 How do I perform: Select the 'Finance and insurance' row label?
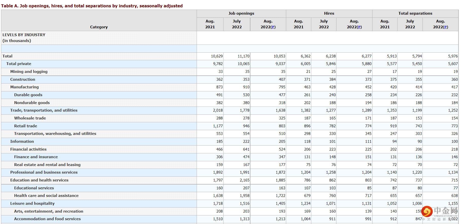pyautogui.click(x=36, y=157)
